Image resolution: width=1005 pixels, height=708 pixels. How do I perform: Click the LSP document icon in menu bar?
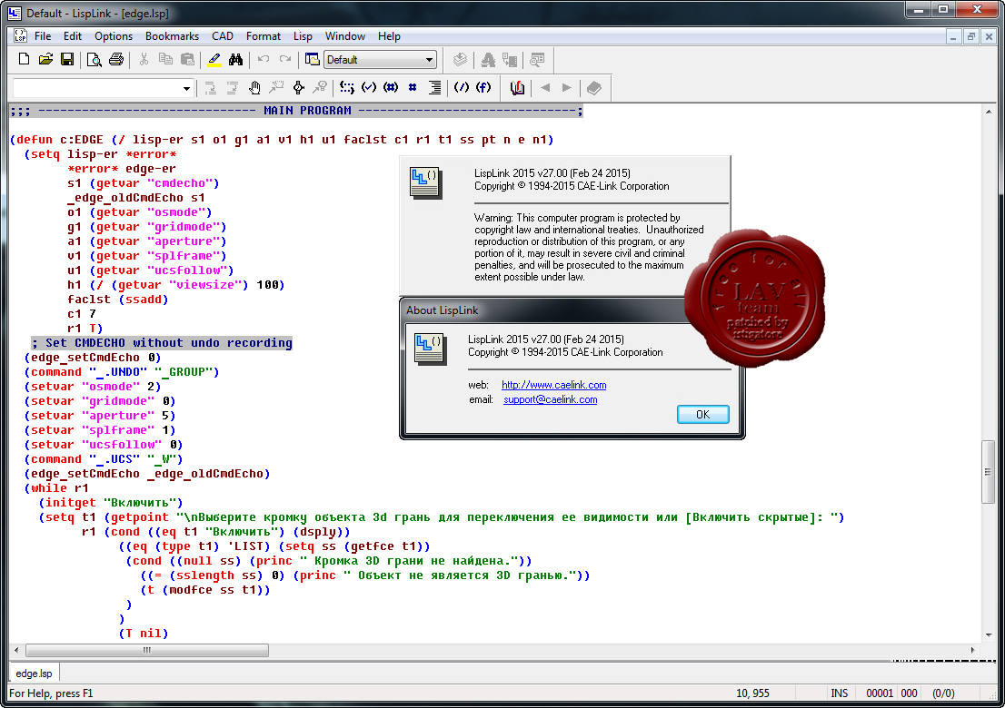tap(21, 35)
